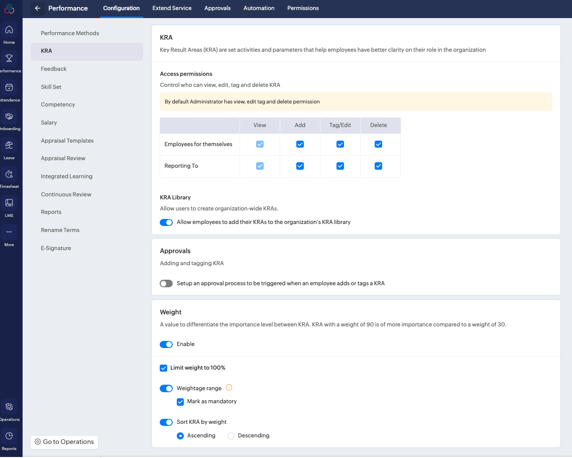Viewport: 572px width, 458px height.
Task: Click the Attendance calendar icon
Action: click(9, 87)
